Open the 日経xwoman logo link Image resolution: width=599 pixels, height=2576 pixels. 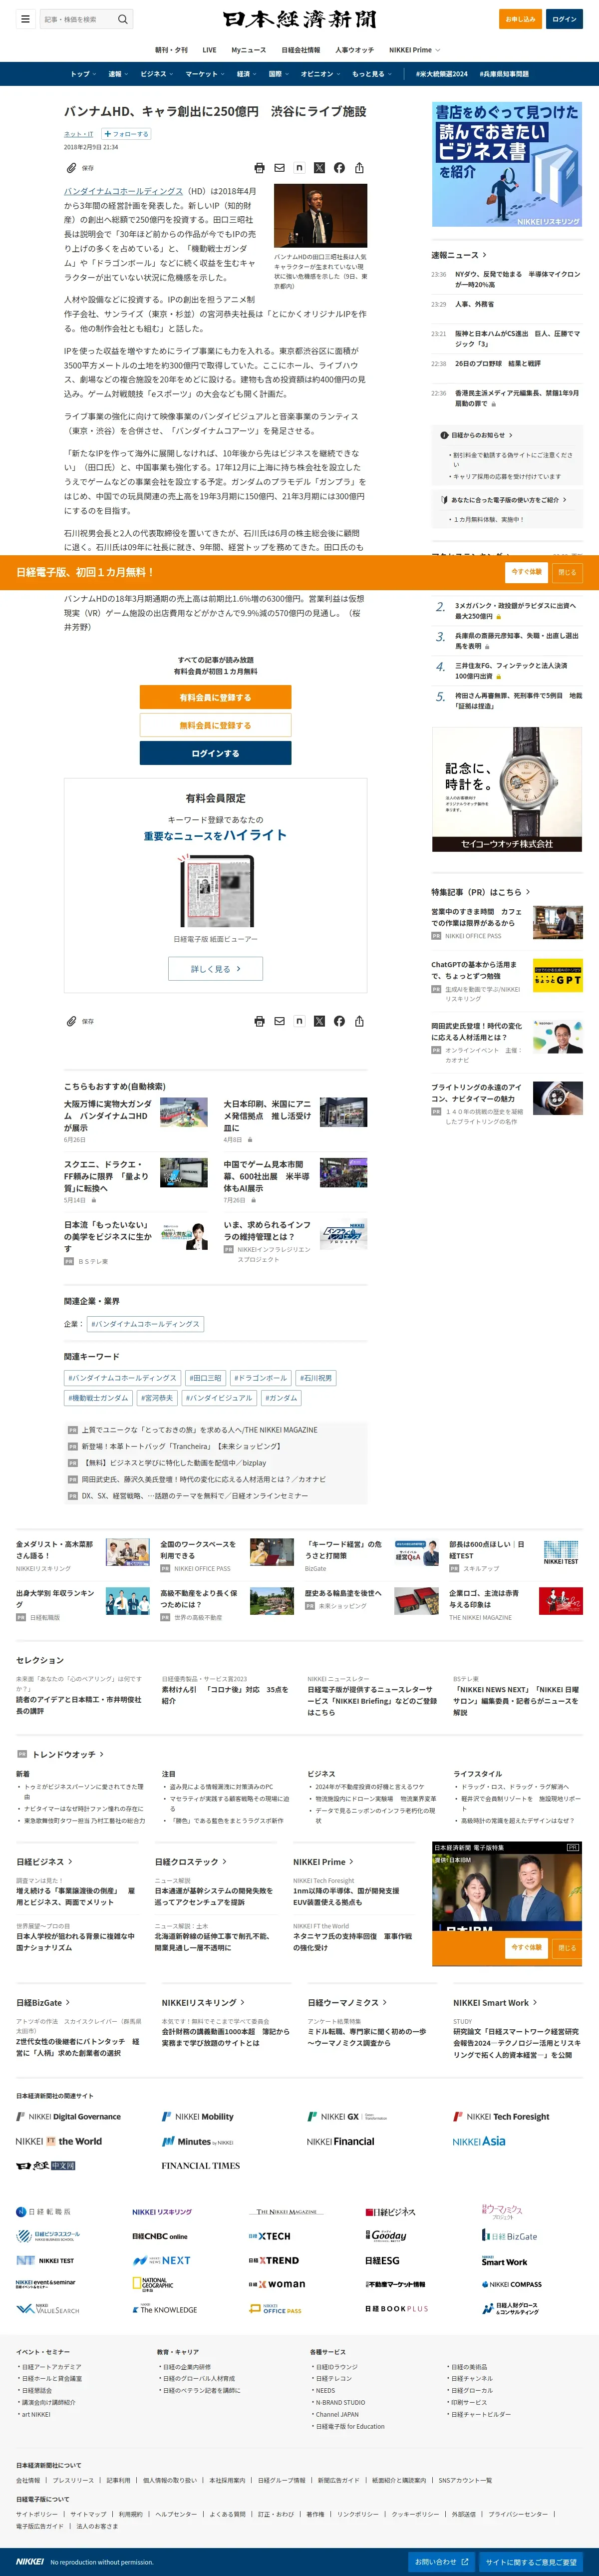pyautogui.click(x=277, y=2284)
